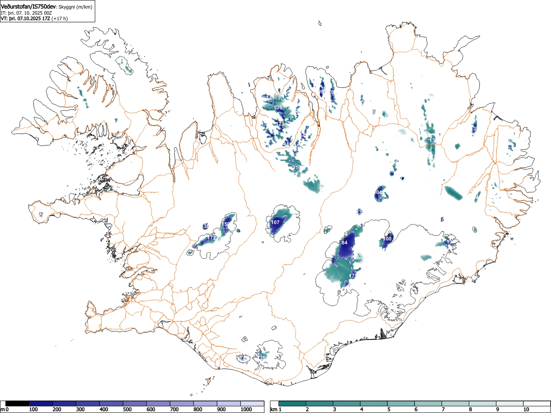Click the legend tick label 700
Viewport: 551px width, 413px height.
pyautogui.click(x=174, y=410)
